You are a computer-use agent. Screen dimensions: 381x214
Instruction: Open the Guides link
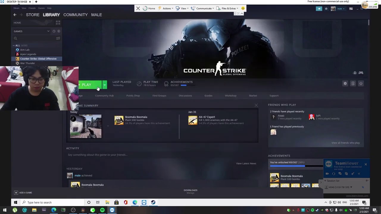pyautogui.click(x=208, y=96)
